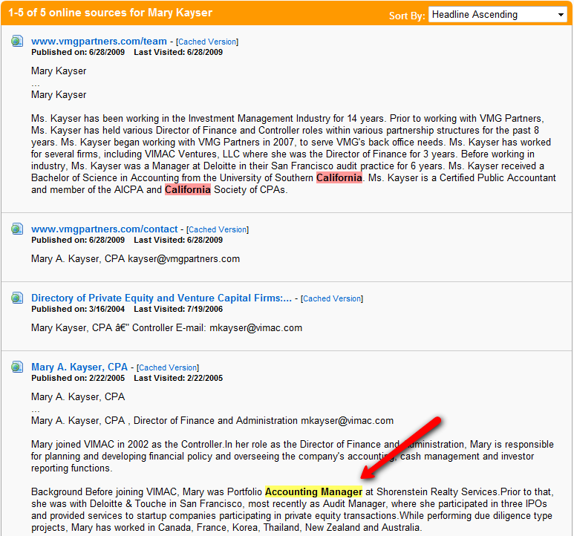The height and width of the screenshot is (536, 574).
Task: View Cached Version of vmgpartners.com/contact
Action: pyautogui.click(x=218, y=229)
